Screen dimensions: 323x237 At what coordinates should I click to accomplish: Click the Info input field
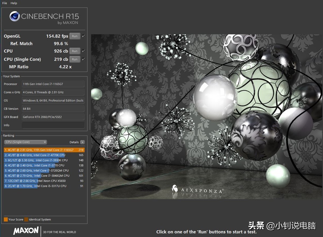coord(53,125)
